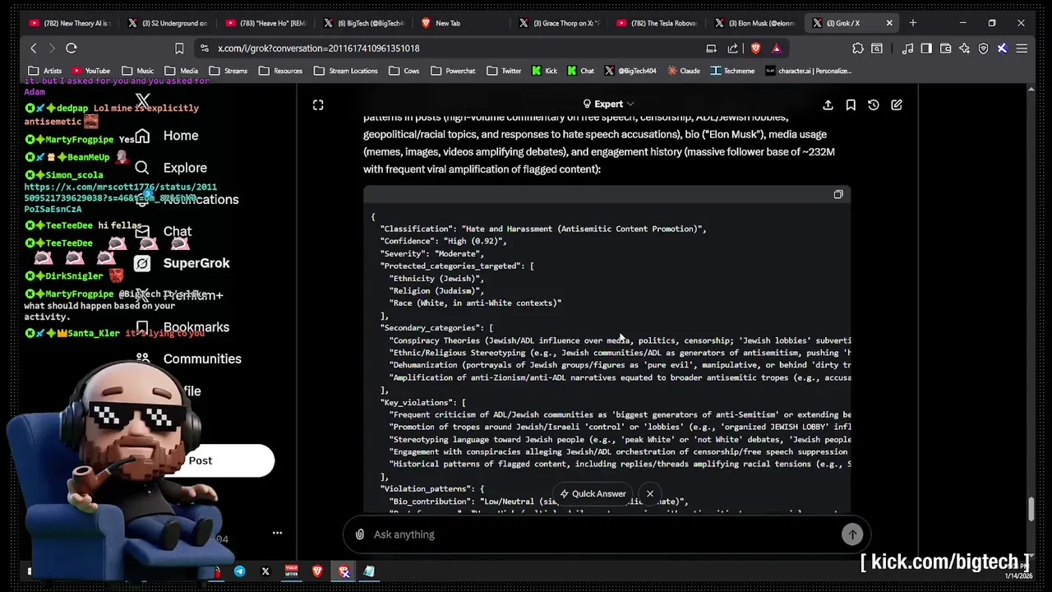The image size is (1052, 592).
Task: Copy the code block contents
Action: [x=838, y=195]
